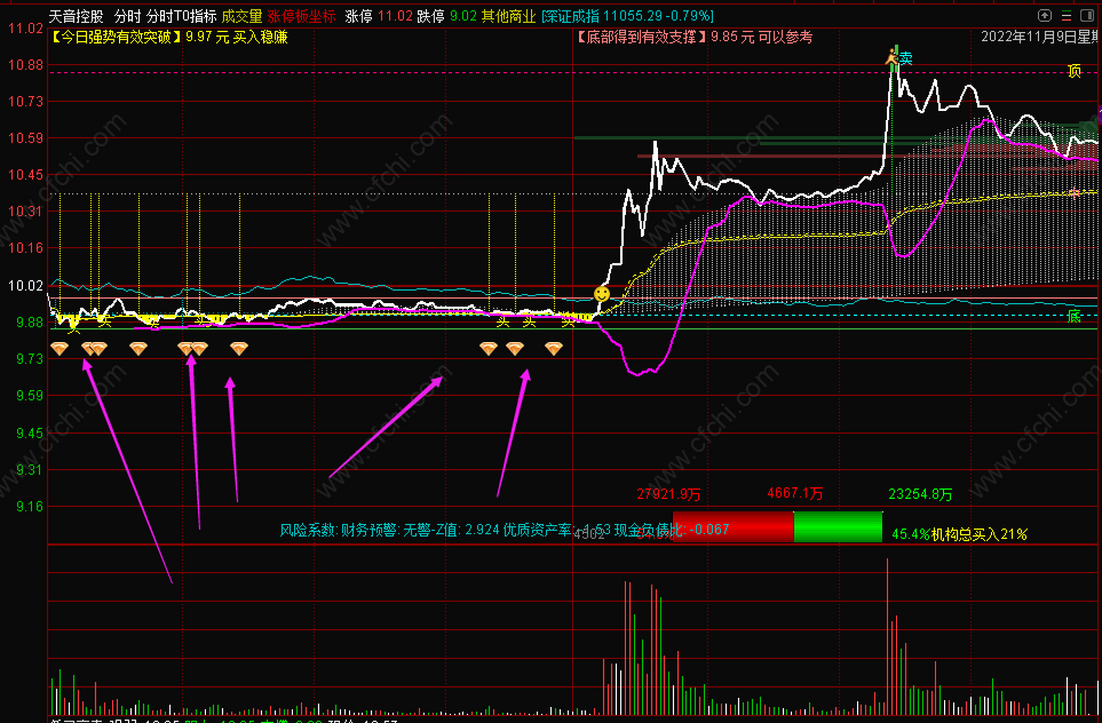Click the yellow 顶 top marker
Viewport: 1102px width, 723px height.
tap(1074, 71)
